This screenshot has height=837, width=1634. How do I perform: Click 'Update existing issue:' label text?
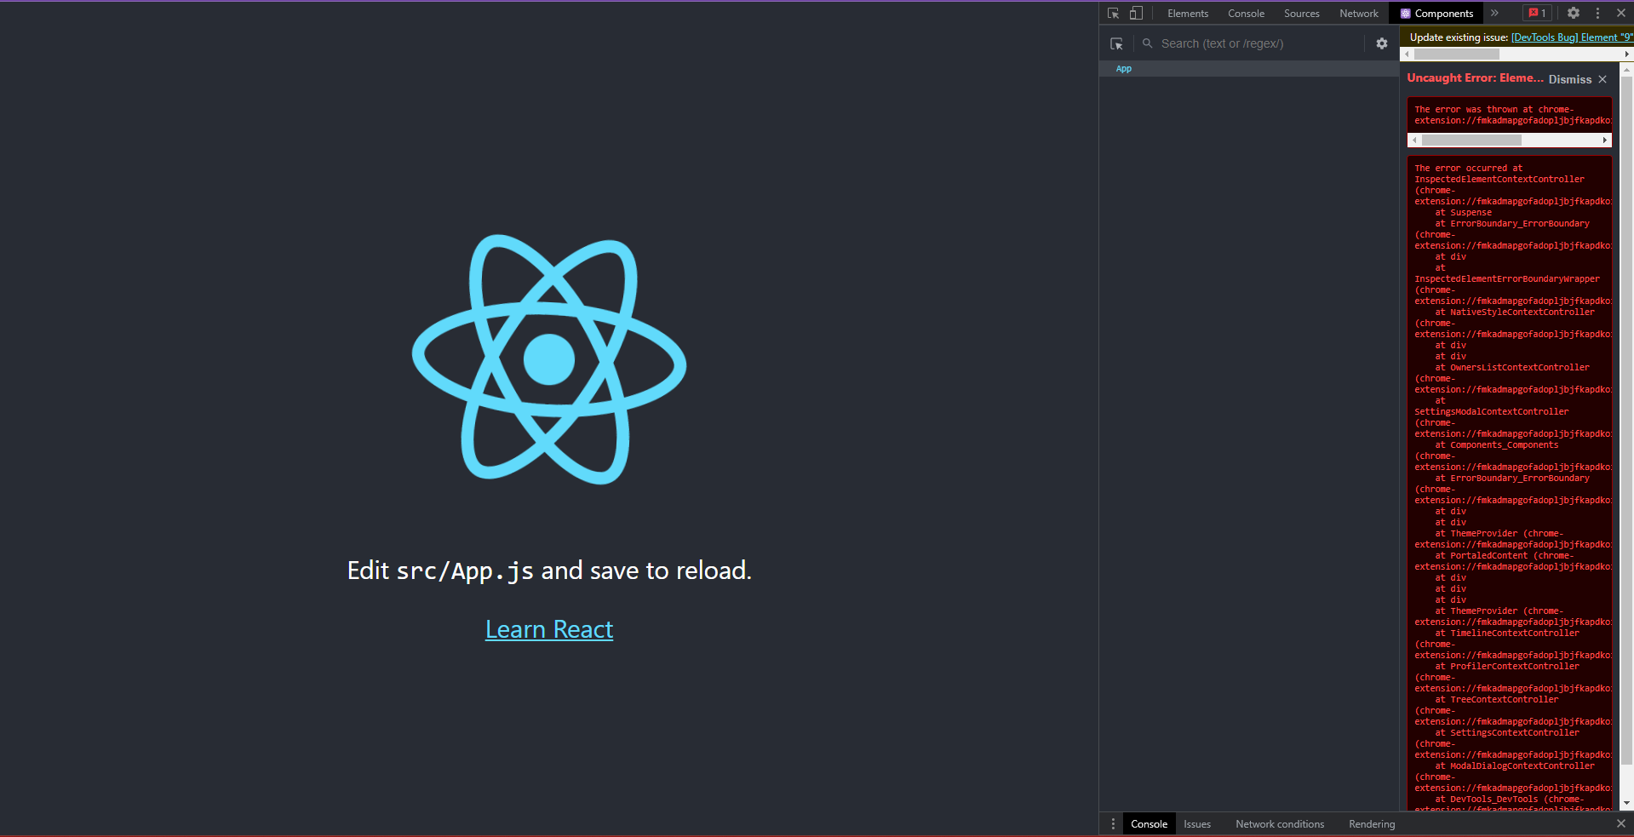1459,37
